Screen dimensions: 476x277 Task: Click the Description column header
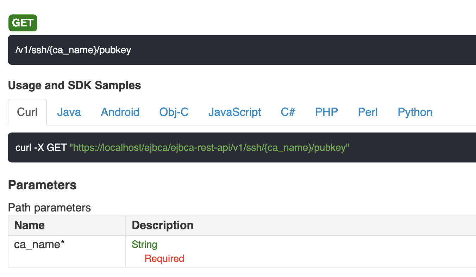click(x=162, y=225)
